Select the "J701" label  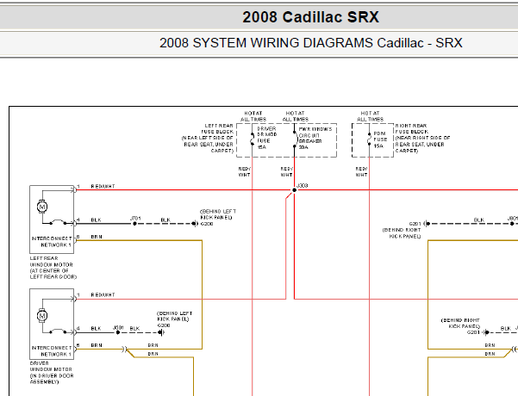(135, 218)
